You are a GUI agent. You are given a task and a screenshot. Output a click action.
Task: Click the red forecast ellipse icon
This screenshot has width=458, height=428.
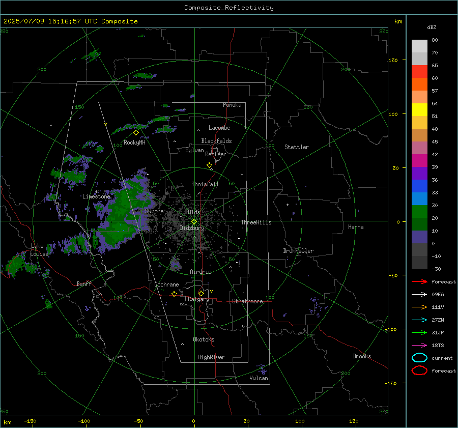point(419,370)
